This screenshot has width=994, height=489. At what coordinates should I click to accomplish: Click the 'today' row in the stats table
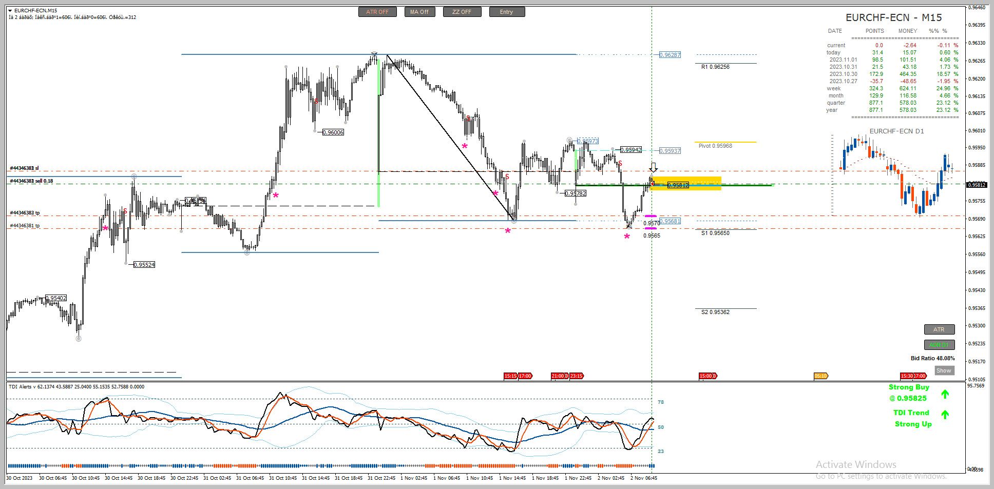[x=892, y=52]
